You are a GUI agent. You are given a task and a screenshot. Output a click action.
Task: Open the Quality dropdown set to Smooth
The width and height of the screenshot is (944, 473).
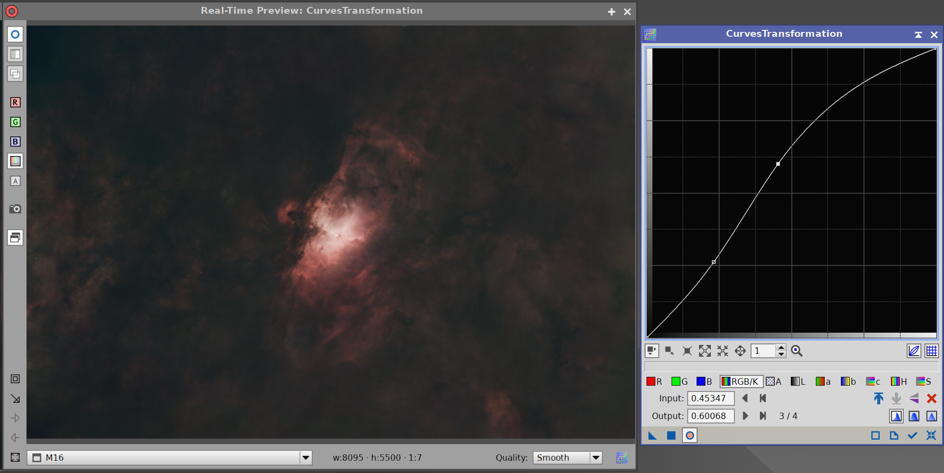(595, 457)
